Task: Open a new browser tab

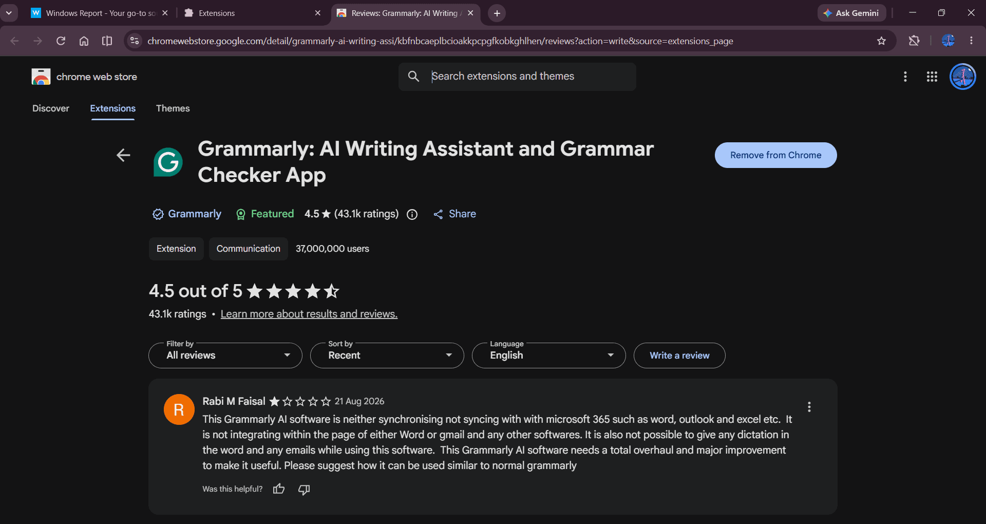Action: point(497,13)
